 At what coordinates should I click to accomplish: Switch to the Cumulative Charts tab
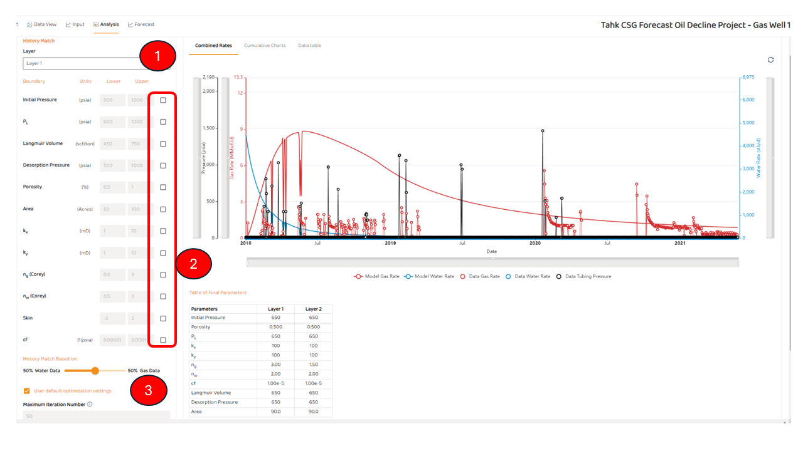pos(265,46)
